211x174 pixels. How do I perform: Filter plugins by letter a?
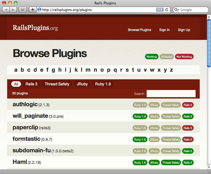pos(16,70)
